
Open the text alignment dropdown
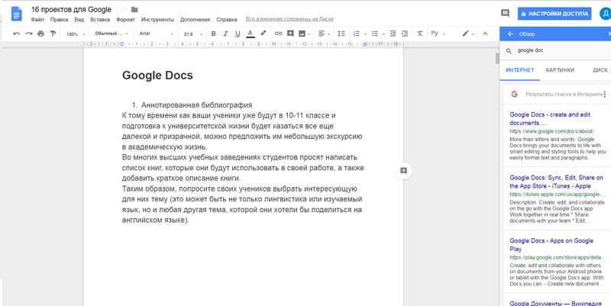pyautogui.click(x=324, y=34)
